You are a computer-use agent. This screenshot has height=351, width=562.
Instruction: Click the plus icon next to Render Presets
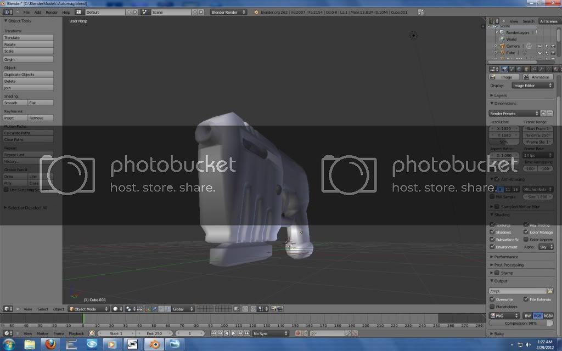[543, 114]
